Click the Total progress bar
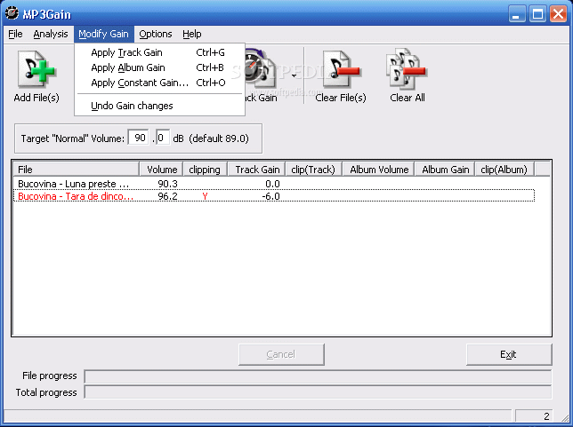This screenshot has height=427, width=573. click(x=318, y=392)
